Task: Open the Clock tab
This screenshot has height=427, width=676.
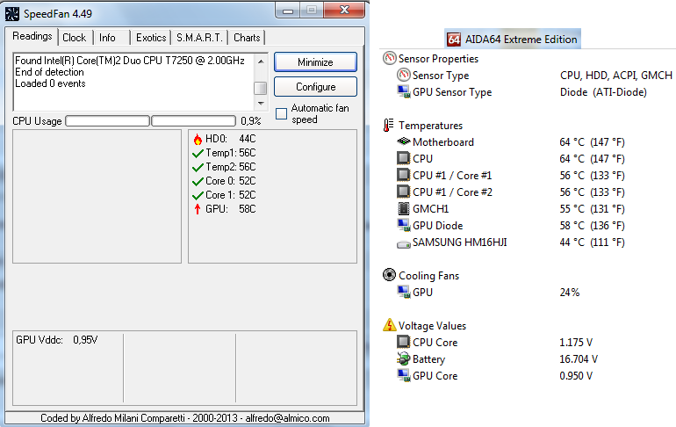Action: coord(74,38)
